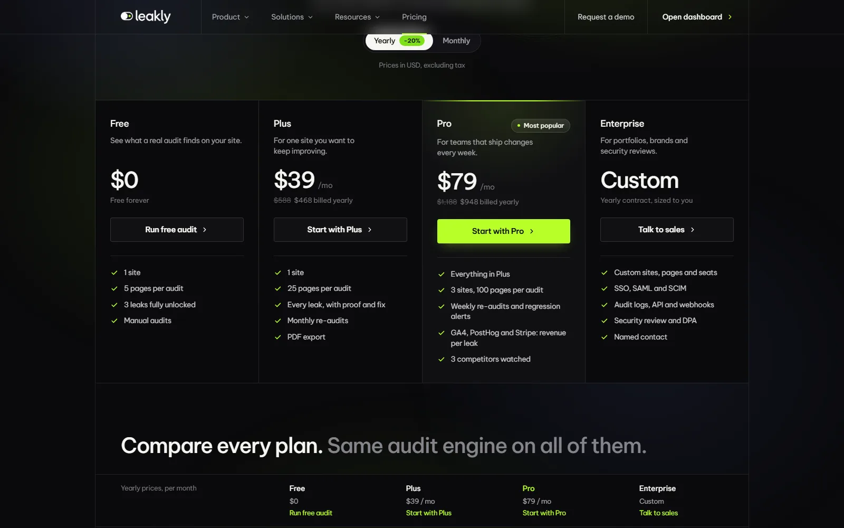This screenshot has height=528, width=844.
Task: Select Yearly billing toggle
Action: [399, 41]
